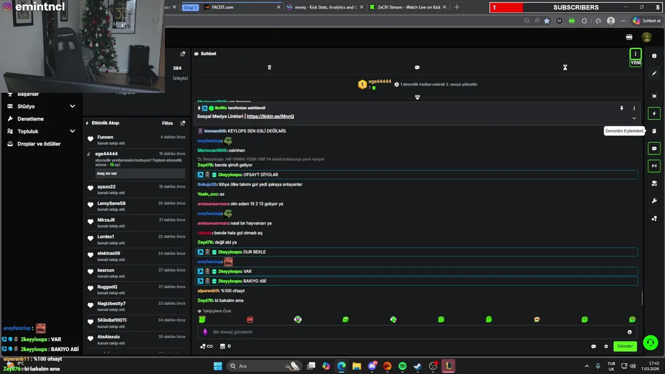
Task: Click the speech bubble icon in chat toolbar
Action: click(417, 68)
